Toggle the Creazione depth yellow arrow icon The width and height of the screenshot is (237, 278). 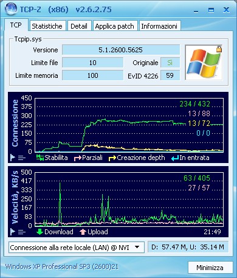click(x=112, y=158)
